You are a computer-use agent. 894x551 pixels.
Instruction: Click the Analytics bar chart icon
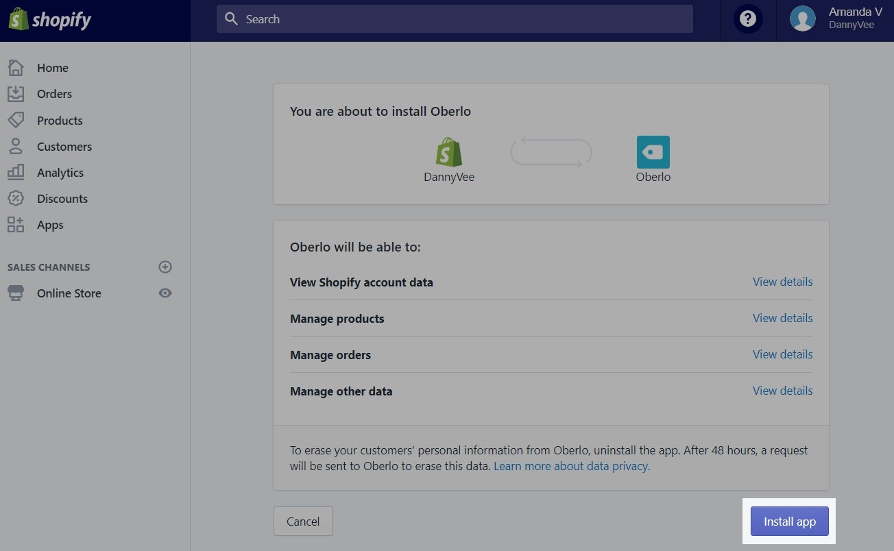coord(16,172)
